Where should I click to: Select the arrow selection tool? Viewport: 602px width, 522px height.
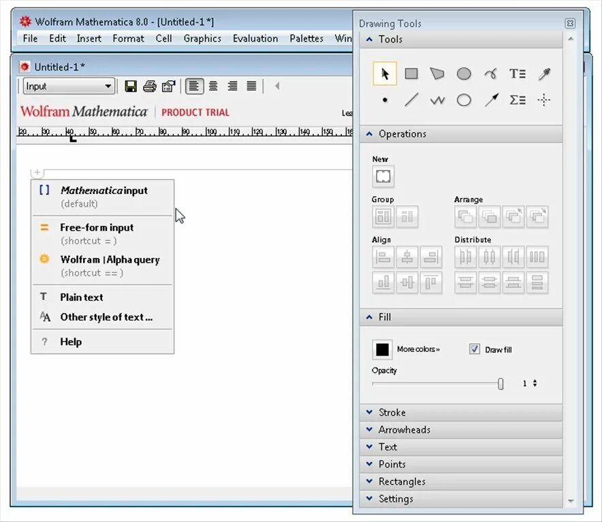(385, 74)
